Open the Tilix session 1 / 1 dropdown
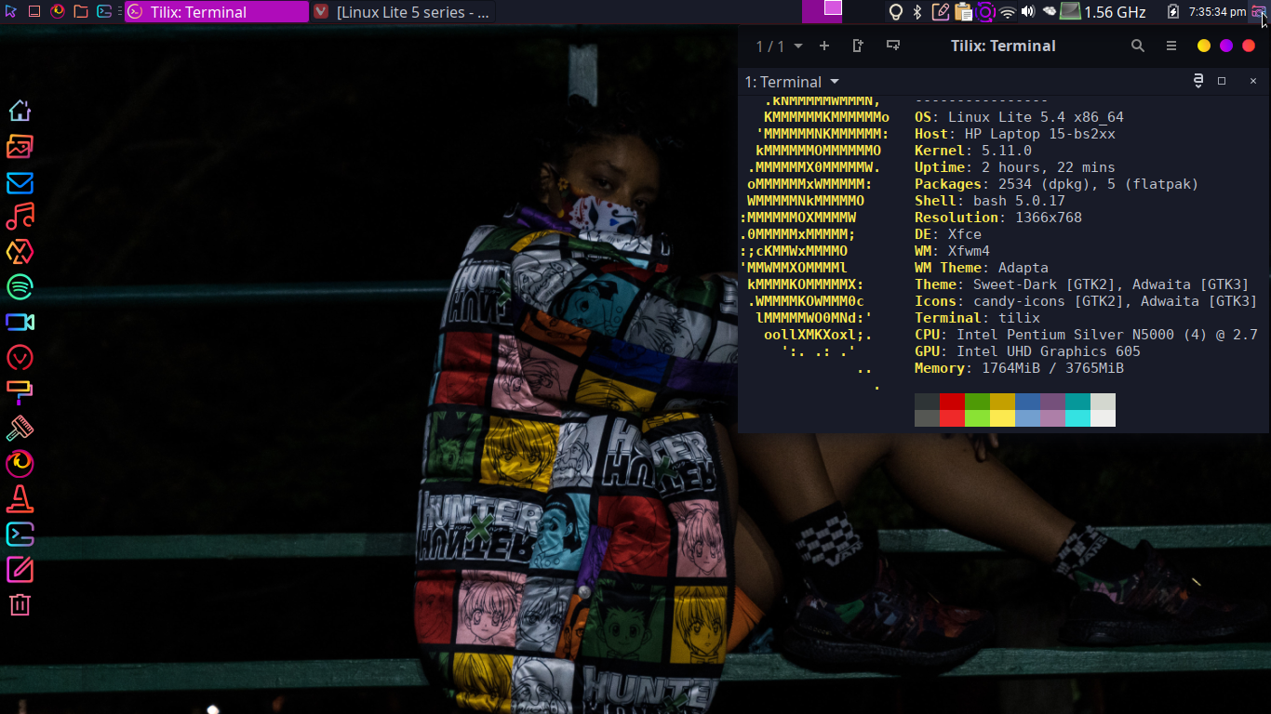Viewport: 1271px width, 714px height. 779,46
